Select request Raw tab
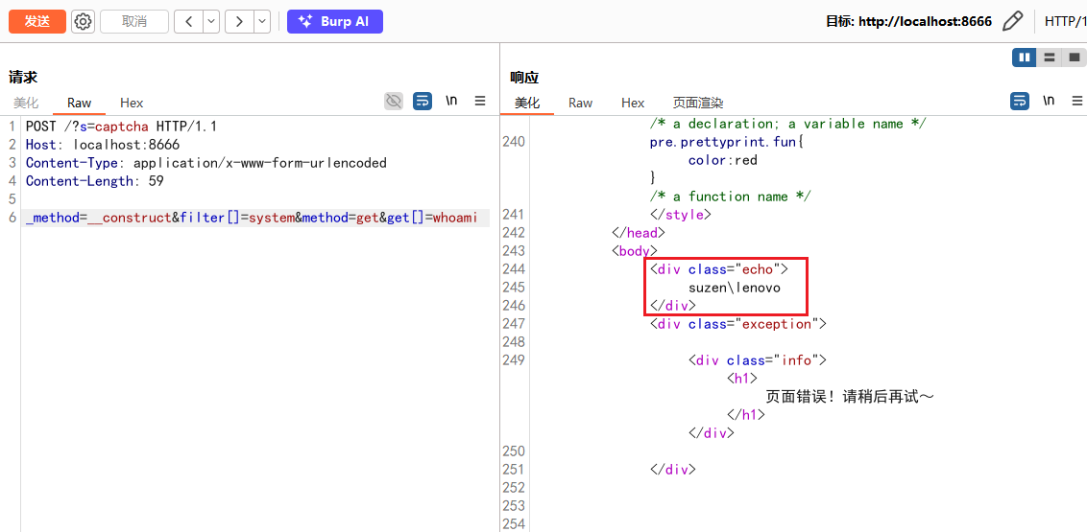The width and height of the screenshot is (1087, 532). [x=79, y=103]
